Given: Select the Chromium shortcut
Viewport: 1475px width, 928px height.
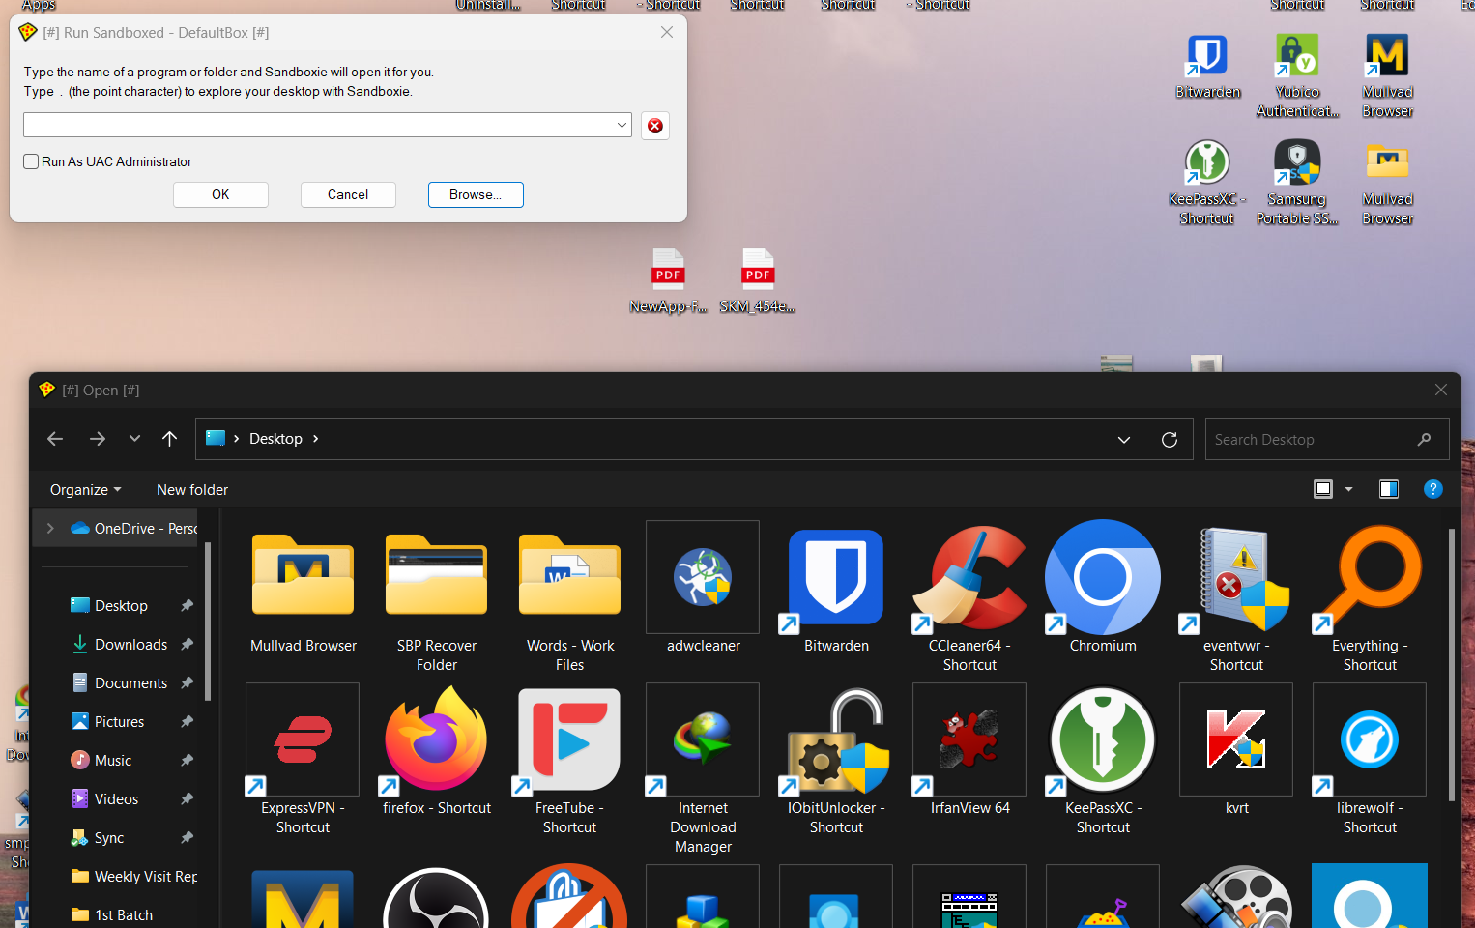Looking at the screenshot, I should click(x=1104, y=588).
